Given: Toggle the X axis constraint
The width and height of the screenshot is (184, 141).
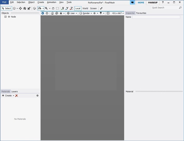Looking at the screenshot, I should click(x=63, y=8).
